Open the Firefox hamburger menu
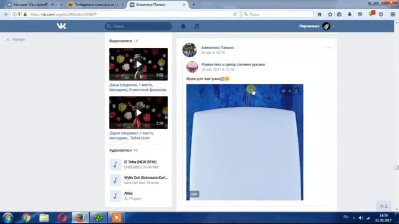399x224 pixels. (x=393, y=14)
